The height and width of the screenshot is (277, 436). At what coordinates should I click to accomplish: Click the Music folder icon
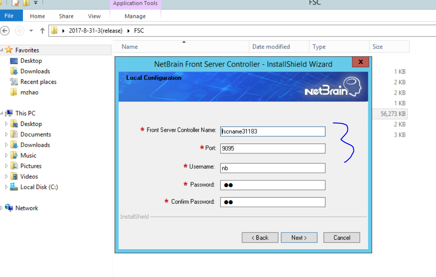[x=14, y=155]
